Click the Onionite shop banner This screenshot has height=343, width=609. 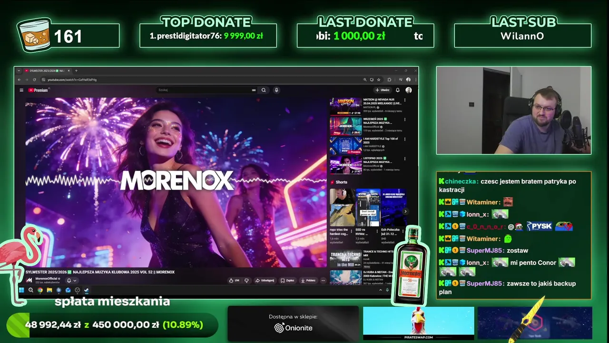click(x=293, y=323)
